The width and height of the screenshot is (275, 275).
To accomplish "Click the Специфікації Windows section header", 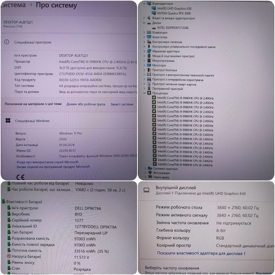I will (x=32, y=121).
